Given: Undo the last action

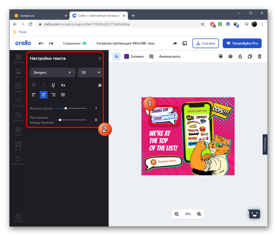Looking at the screenshot, I should click(41, 43).
